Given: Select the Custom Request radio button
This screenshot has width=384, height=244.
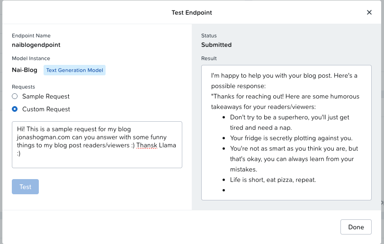Looking at the screenshot, I should click(x=15, y=109).
